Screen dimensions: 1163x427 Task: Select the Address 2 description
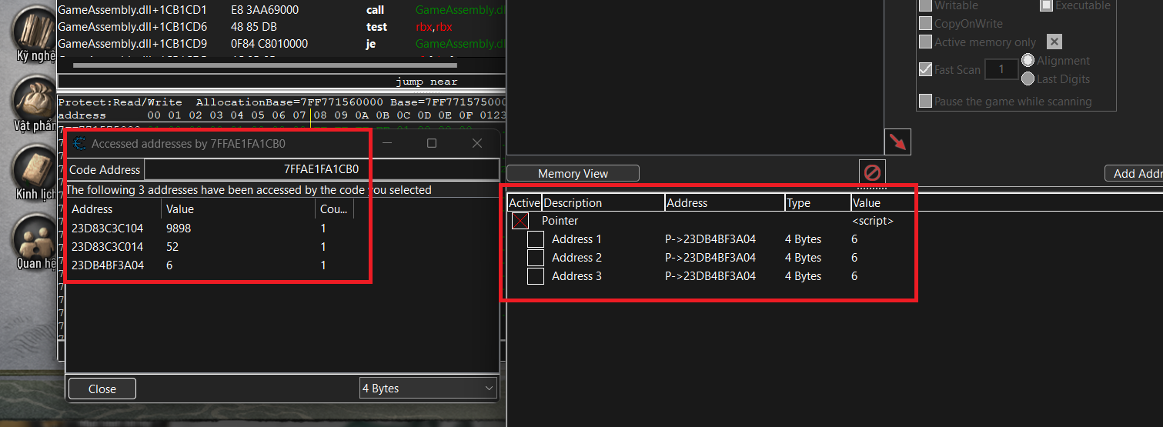pos(576,258)
